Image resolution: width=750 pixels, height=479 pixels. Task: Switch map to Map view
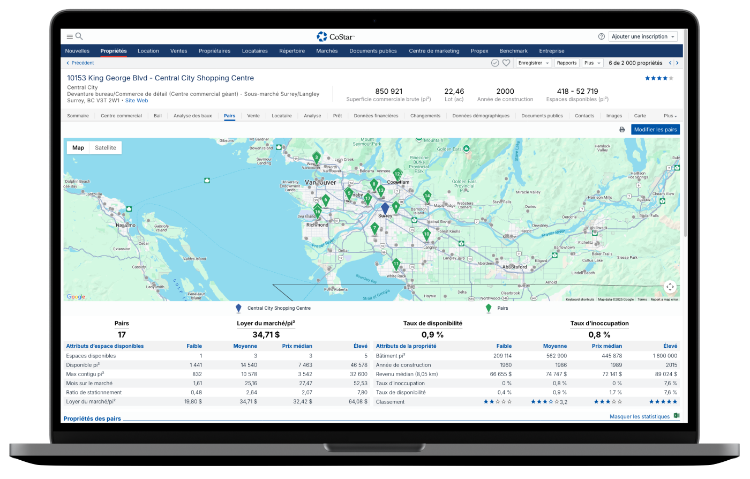(x=78, y=148)
